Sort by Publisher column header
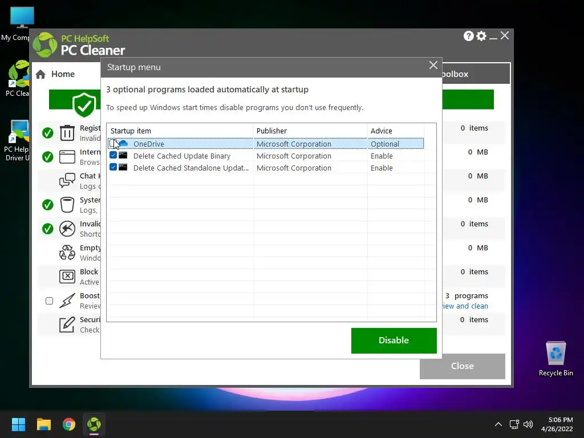Image resolution: width=584 pixels, height=438 pixels. pyautogui.click(x=310, y=131)
